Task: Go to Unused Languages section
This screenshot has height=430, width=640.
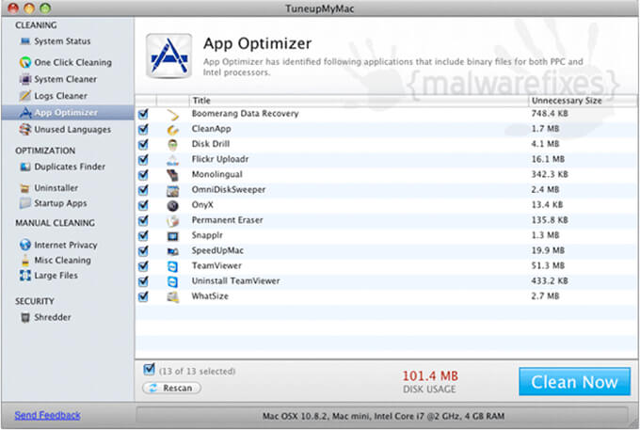Action: point(72,129)
